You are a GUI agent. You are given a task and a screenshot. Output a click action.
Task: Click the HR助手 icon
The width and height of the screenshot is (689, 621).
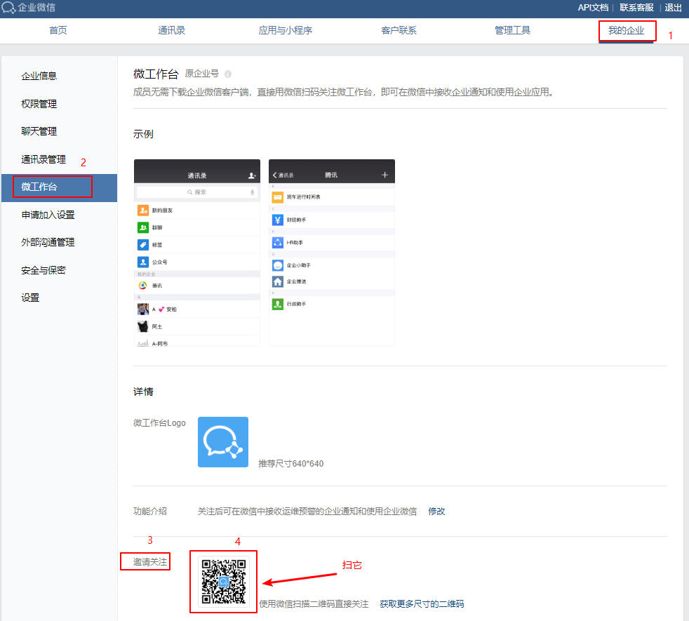278,242
